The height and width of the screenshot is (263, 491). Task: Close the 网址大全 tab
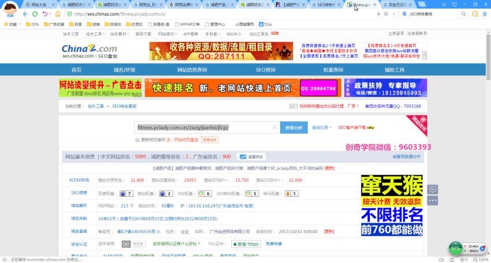(x=53, y=5)
